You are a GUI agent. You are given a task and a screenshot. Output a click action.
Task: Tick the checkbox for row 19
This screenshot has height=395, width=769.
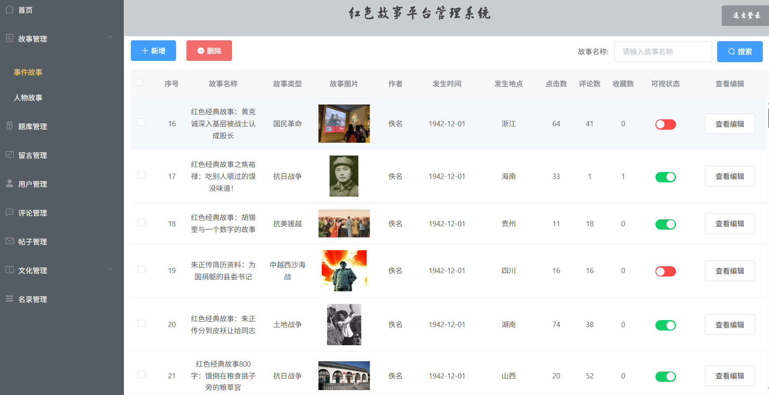[x=142, y=270]
